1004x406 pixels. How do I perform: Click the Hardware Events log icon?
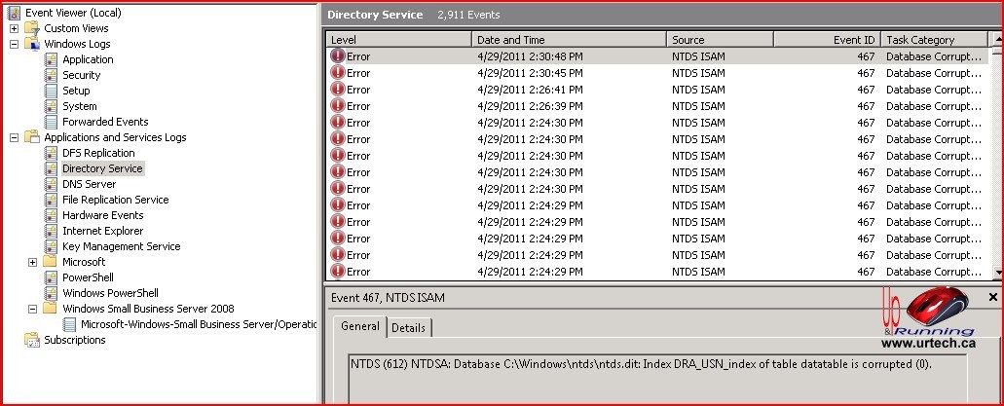pos(52,215)
